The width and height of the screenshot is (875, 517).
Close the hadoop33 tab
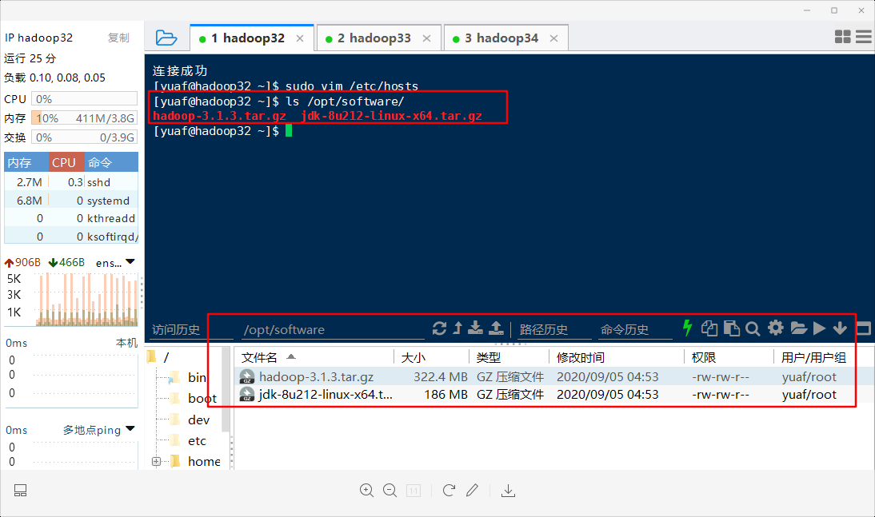[x=426, y=38]
